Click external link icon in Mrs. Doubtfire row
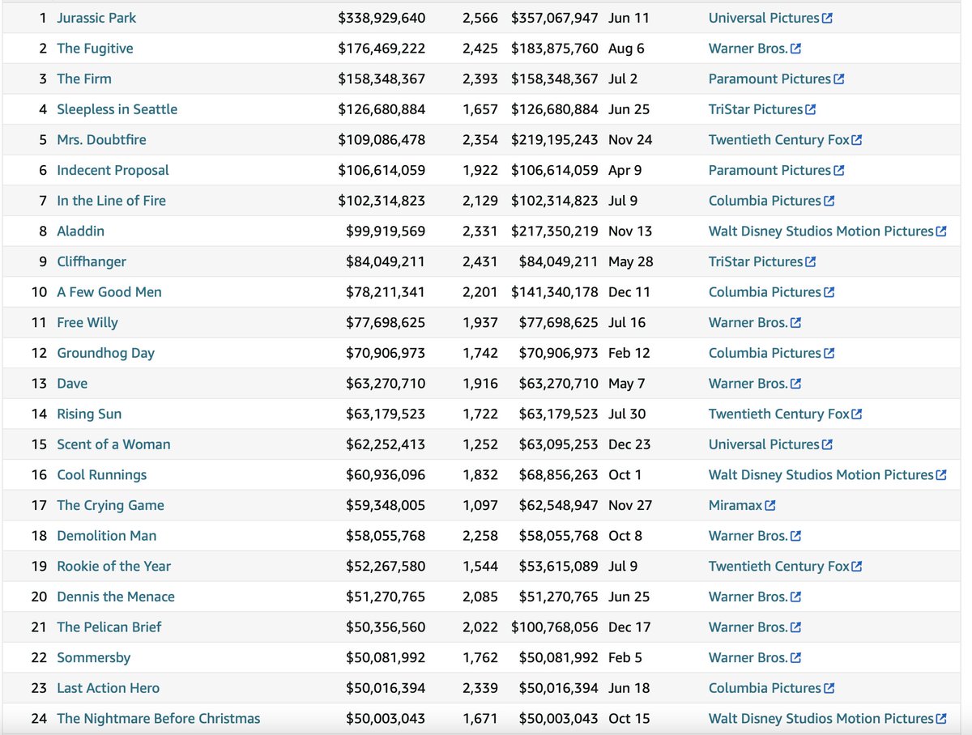 [857, 140]
